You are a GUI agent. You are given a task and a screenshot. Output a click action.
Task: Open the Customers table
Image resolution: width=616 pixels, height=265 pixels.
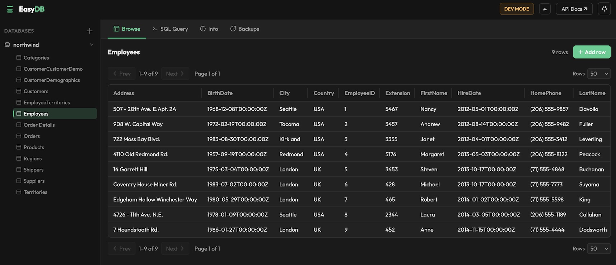55,91
